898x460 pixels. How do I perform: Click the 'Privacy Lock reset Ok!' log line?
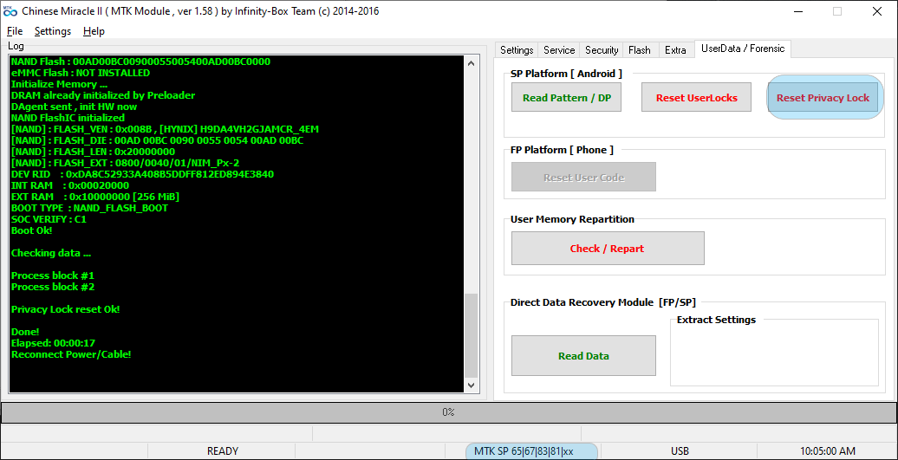pyautogui.click(x=66, y=309)
